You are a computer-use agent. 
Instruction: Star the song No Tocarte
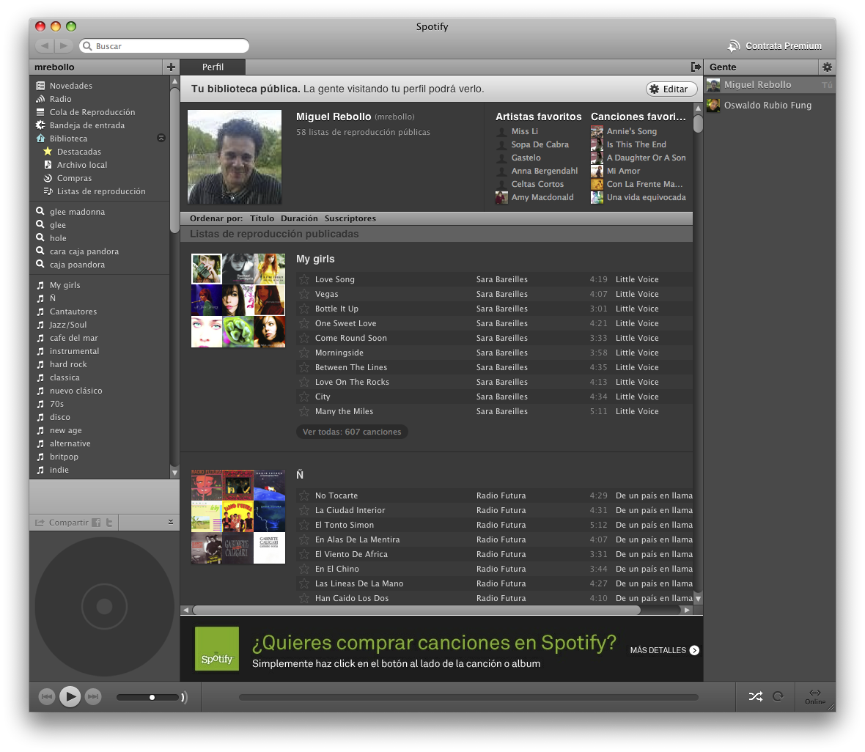pyautogui.click(x=304, y=495)
